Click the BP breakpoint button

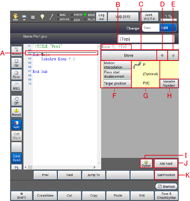(x=16, y=101)
